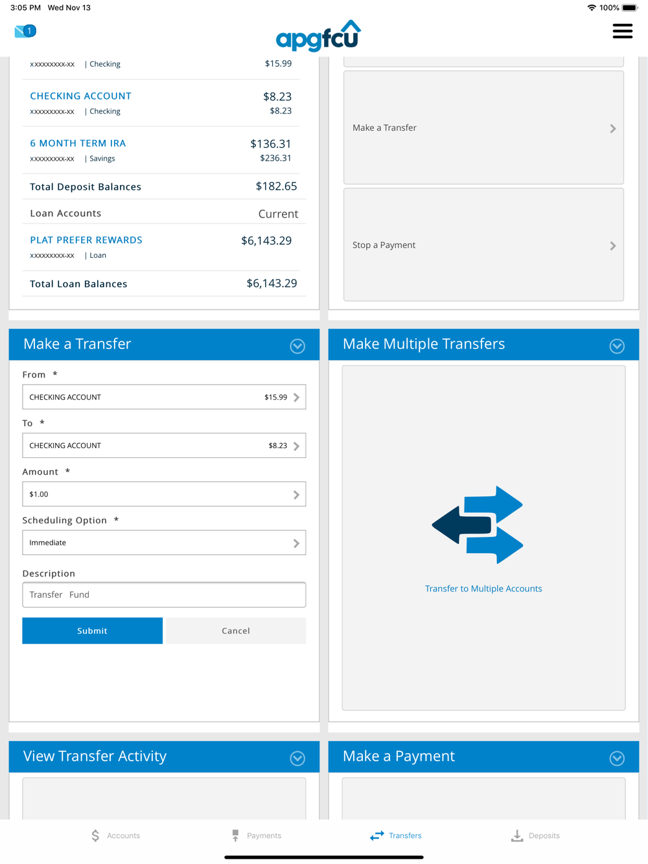Tap the apgfcu logo
The height and width of the screenshot is (864, 648).
pos(318,36)
